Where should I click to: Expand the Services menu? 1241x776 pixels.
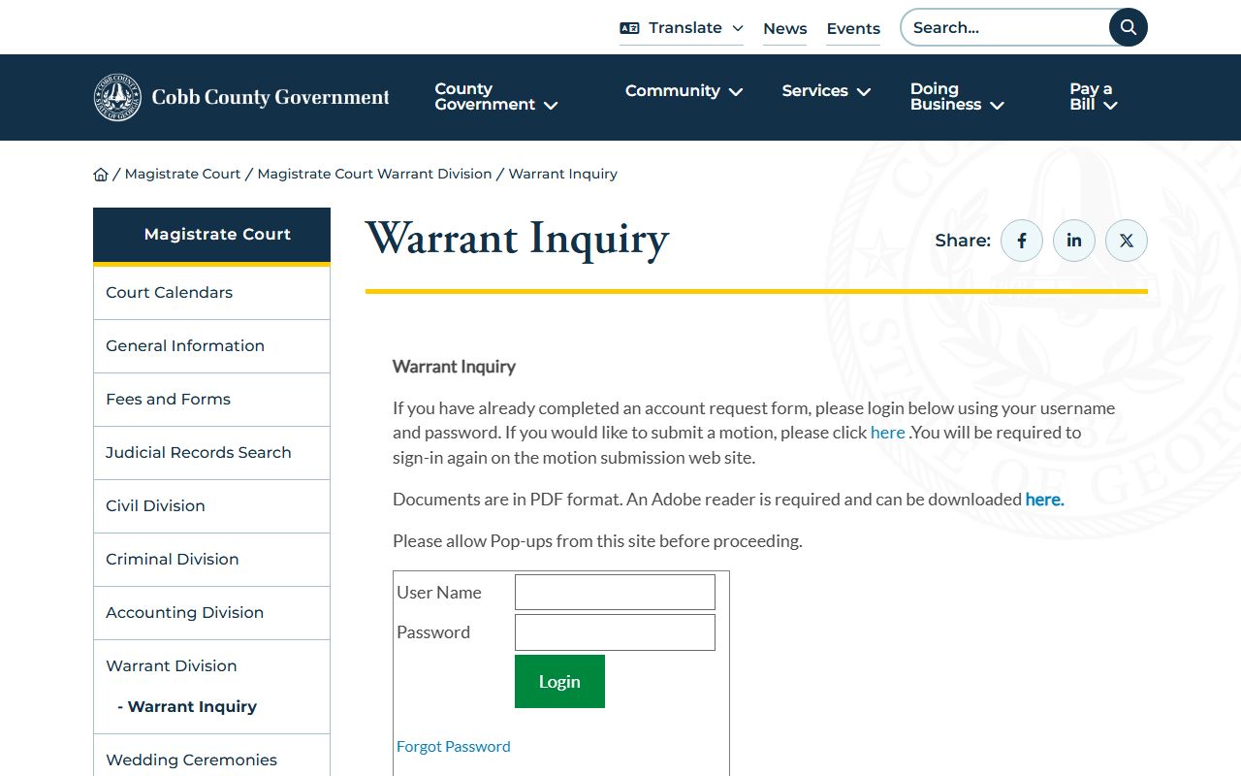(x=827, y=91)
